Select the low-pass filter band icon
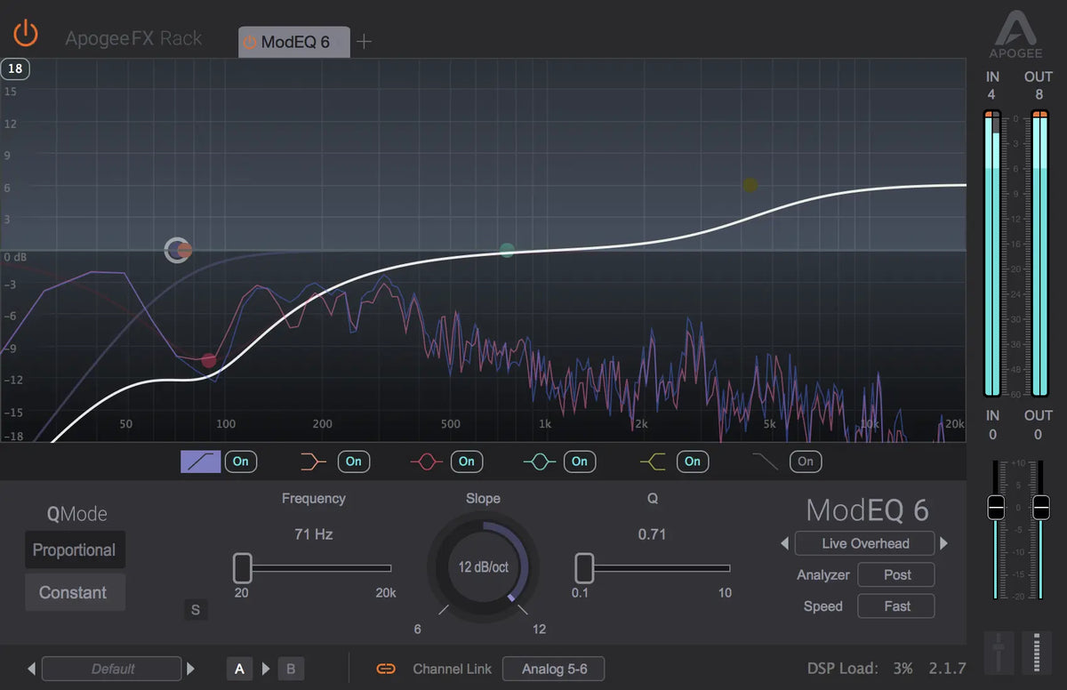Image resolution: width=1067 pixels, height=690 pixels. coord(766,461)
